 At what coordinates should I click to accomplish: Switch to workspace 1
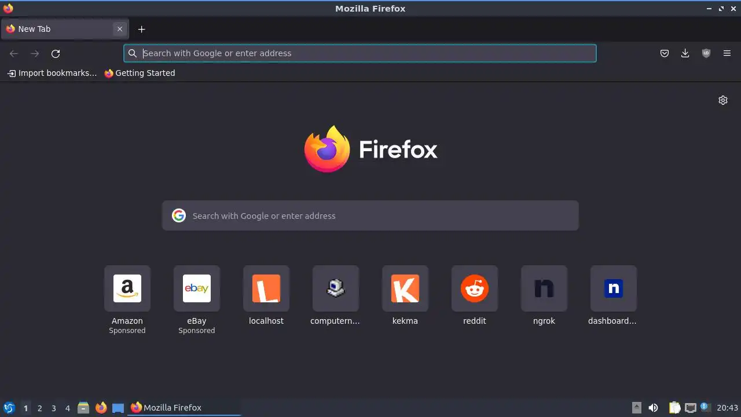click(x=25, y=408)
